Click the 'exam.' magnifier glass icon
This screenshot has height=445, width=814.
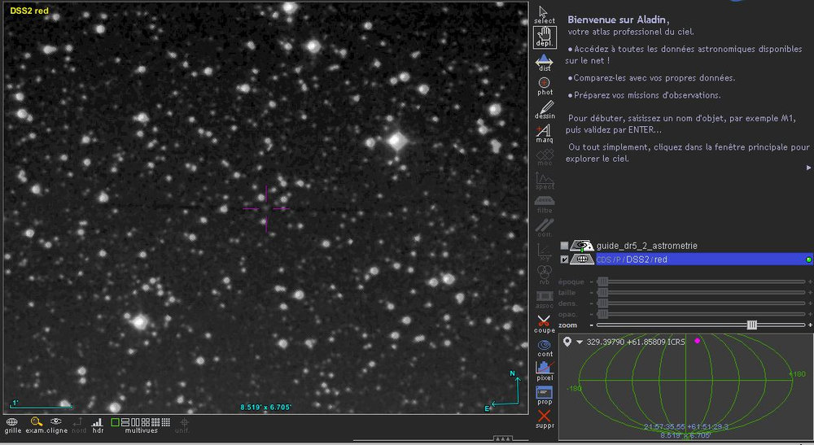[x=36, y=422]
